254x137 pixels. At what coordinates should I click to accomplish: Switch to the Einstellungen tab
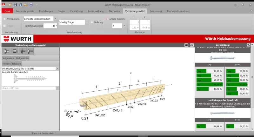pos(46,11)
